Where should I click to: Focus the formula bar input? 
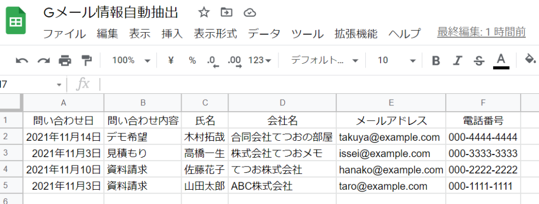320,84
